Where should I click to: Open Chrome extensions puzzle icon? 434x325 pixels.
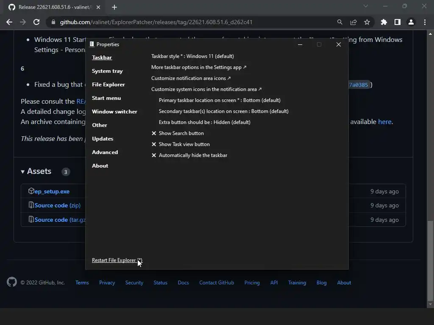[x=384, y=22]
